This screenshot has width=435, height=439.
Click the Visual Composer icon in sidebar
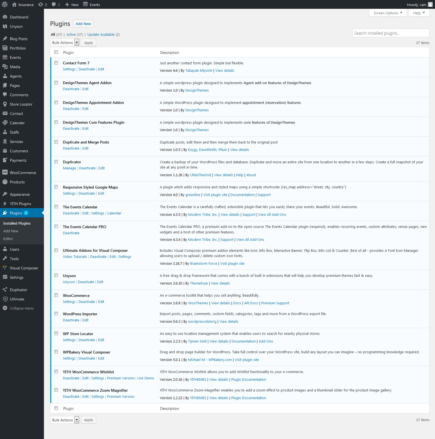click(x=5, y=268)
